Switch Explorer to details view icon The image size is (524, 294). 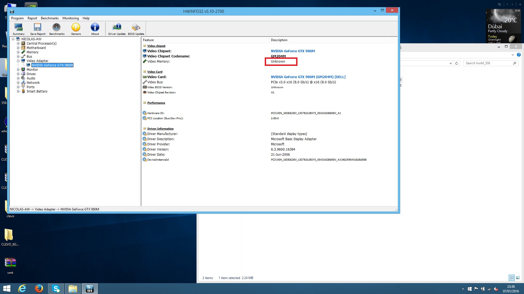click(x=512, y=278)
